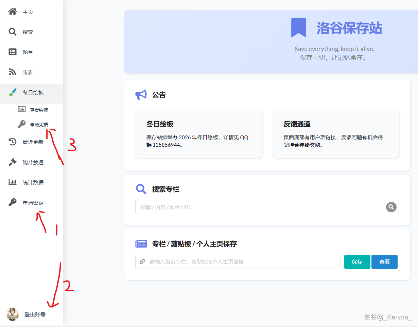
Task: Go to 统计数据 menu entry
Action: click(33, 183)
